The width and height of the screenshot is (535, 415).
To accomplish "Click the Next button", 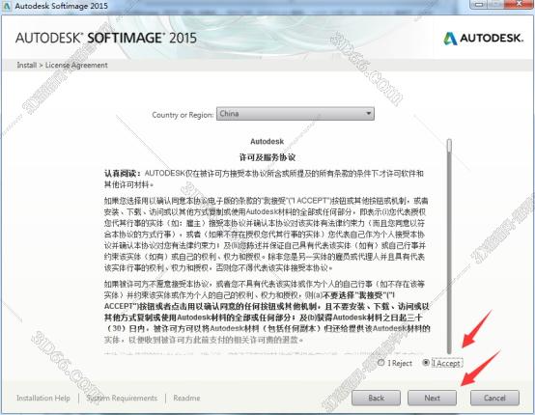I will [432, 398].
